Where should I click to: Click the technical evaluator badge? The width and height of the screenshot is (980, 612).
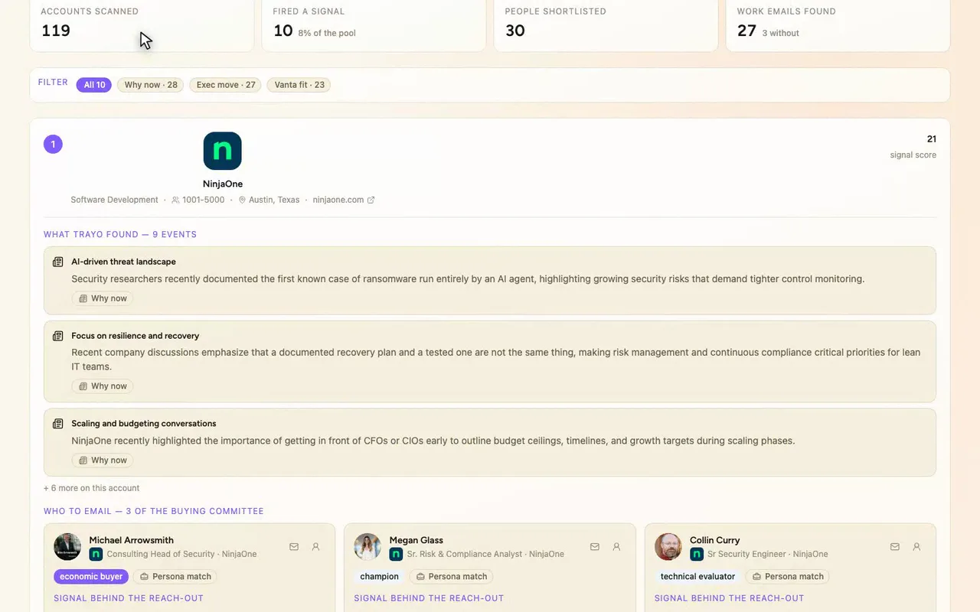pos(698,577)
